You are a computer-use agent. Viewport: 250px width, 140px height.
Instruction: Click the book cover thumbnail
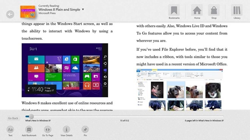[28, 12]
